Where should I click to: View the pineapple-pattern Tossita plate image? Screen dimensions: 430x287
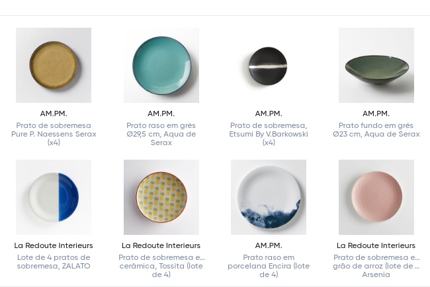tap(161, 197)
